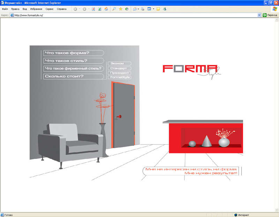Go to the Home page
The image size is (279, 217).
[106, 9]
